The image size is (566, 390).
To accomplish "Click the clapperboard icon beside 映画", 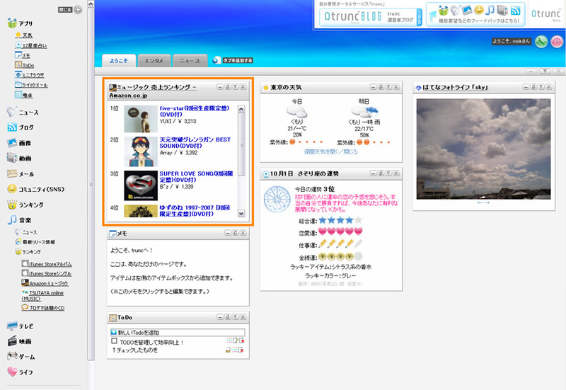I will click(x=12, y=341).
